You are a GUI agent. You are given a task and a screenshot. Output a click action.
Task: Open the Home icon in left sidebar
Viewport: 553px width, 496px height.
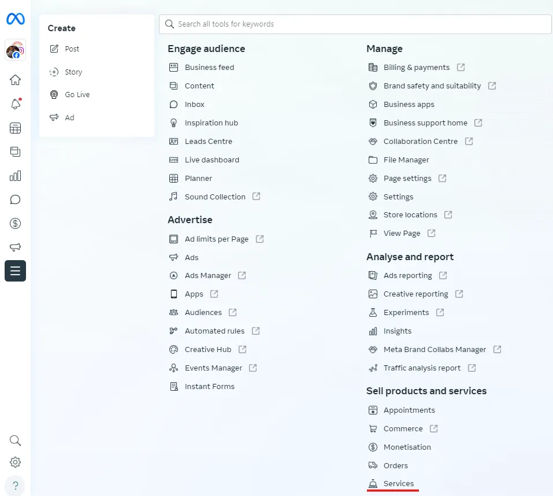pyautogui.click(x=16, y=80)
